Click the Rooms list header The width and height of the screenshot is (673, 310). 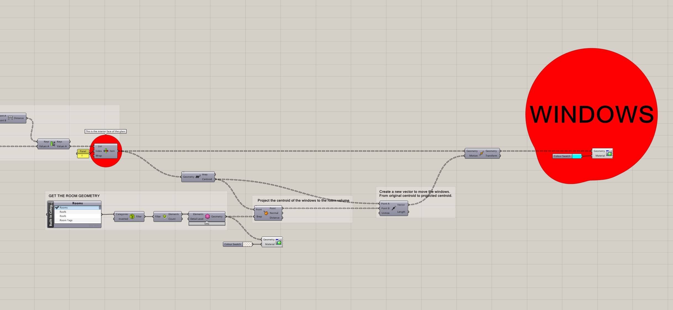click(78, 203)
